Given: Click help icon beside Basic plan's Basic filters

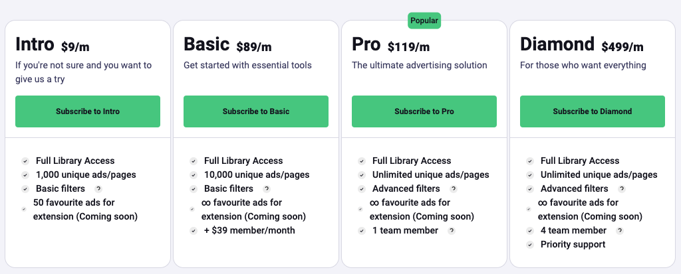Looking at the screenshot, I should click(267, 189).
